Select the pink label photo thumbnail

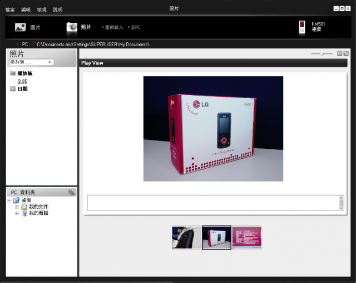(x=247, y=237)
